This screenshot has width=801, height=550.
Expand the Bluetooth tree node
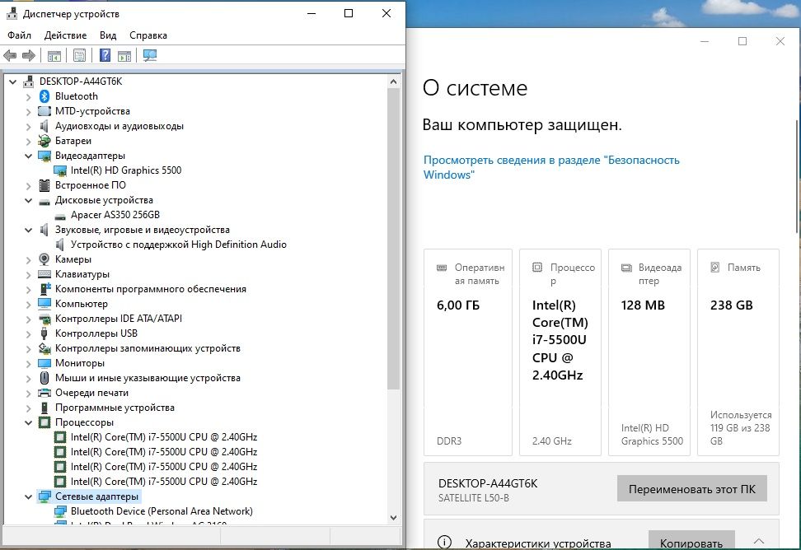coord(29,96)
